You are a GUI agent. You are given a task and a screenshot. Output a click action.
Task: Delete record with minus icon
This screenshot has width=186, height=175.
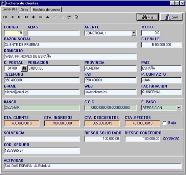tap(41, 17)
